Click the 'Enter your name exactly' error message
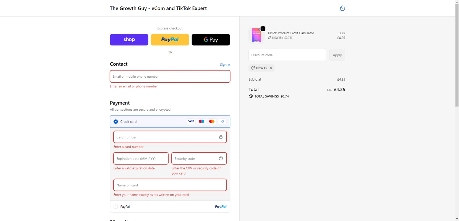459x221 pixels. [x=151, y=195]
